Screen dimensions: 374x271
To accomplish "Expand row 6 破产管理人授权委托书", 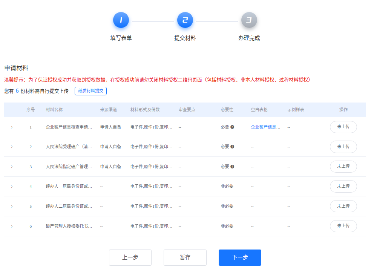I will 12,226.
